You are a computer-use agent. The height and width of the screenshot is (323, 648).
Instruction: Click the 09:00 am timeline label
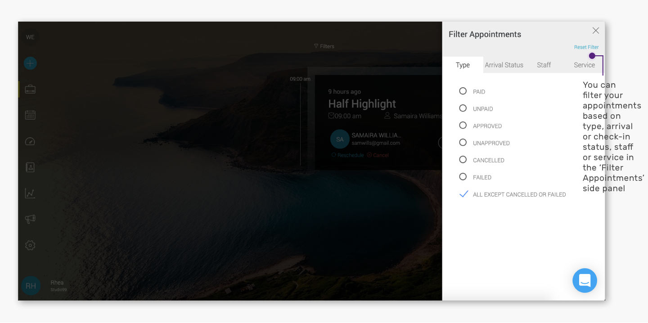click(300, 79)
